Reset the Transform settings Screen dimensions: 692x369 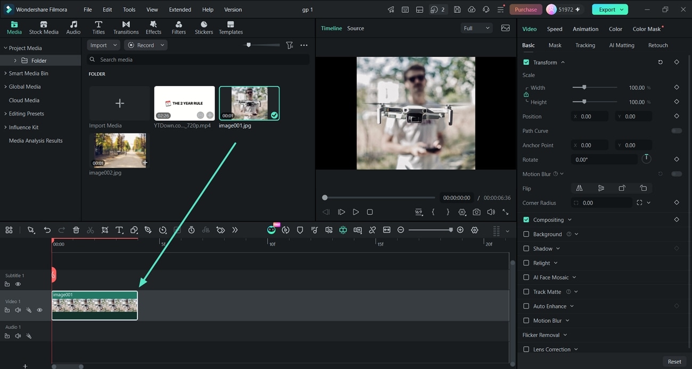pos(660,62)
